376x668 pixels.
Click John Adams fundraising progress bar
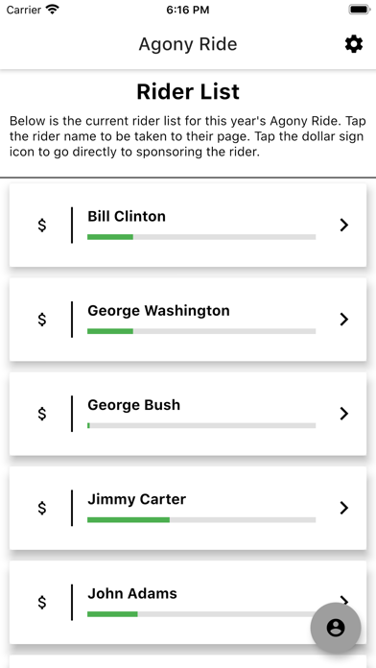201,614
